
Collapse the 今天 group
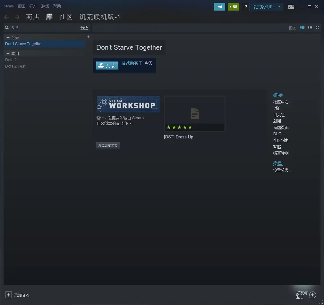pyautogui.click(x=8, y=37)
